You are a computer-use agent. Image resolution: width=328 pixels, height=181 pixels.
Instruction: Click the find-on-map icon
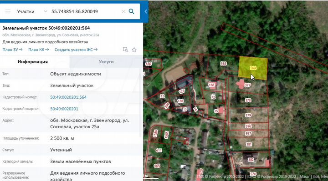click(x=125, y=50)
